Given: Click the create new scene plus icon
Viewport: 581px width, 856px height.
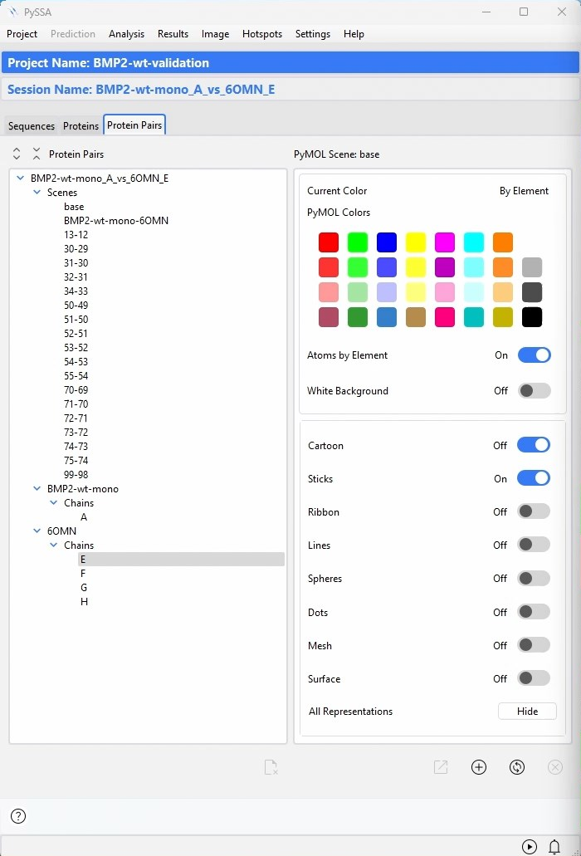Looking at the screenshot, I should coord(479,767).
